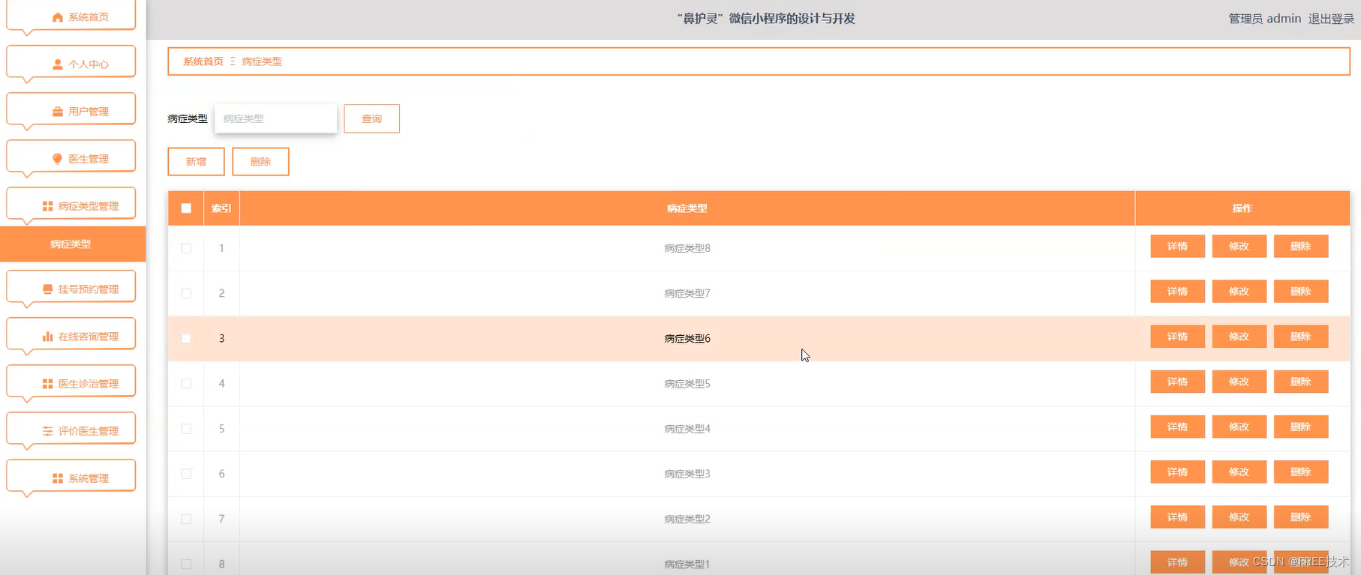Click the 病症类型 column header

click(687, 208)
